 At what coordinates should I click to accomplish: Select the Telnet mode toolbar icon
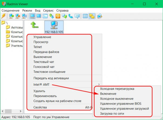45,16
